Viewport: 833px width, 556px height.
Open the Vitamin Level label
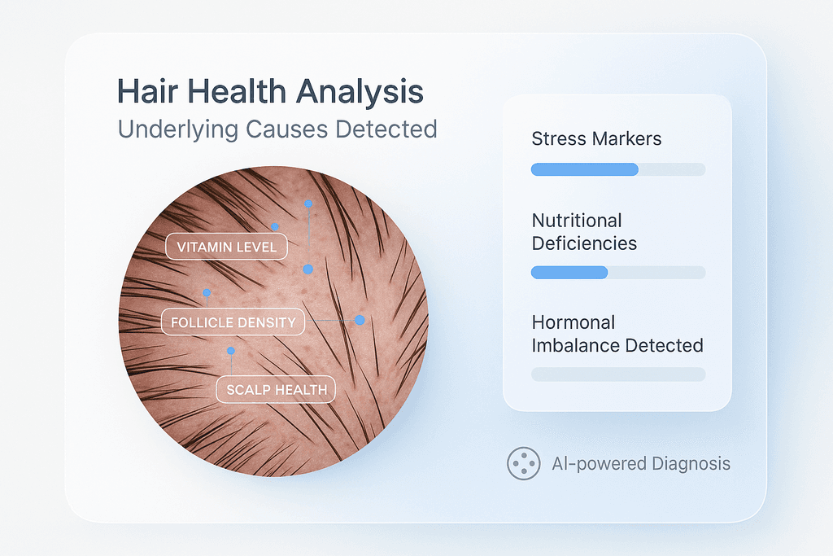pos(226,247)
